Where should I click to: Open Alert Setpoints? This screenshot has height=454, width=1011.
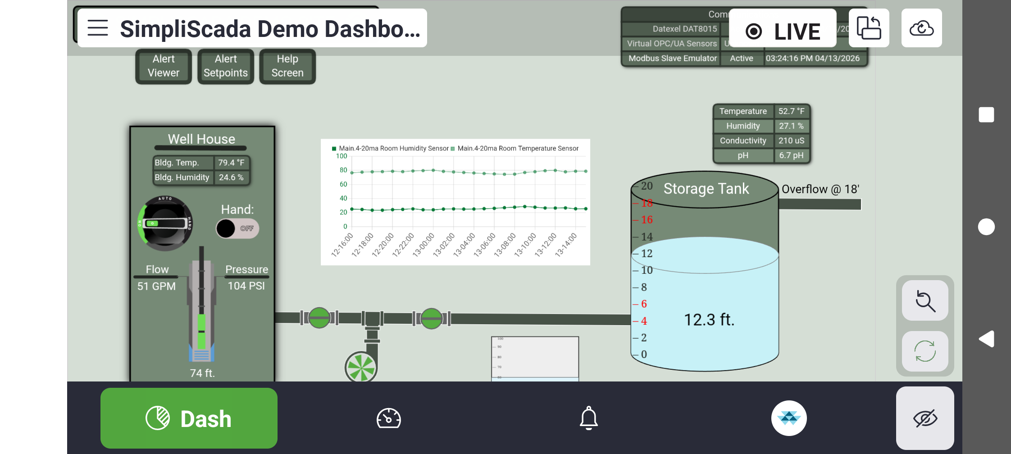(226, 66)
